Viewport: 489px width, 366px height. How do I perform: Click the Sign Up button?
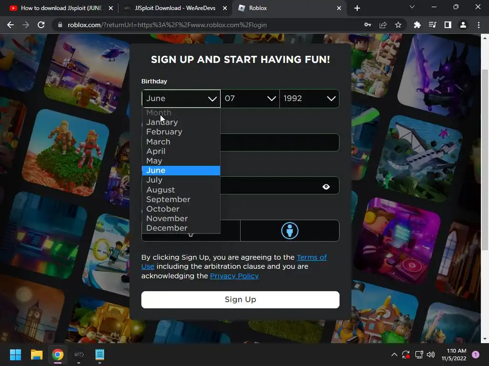[x=240, y=300]
